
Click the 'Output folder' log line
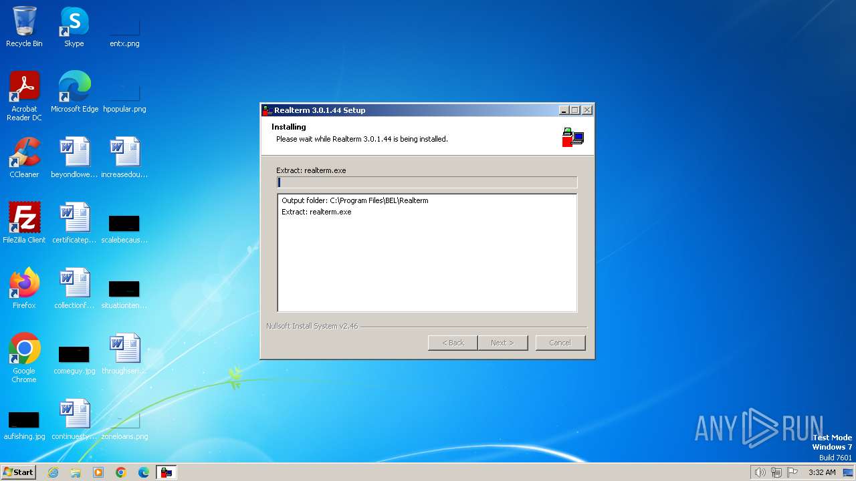355,200
